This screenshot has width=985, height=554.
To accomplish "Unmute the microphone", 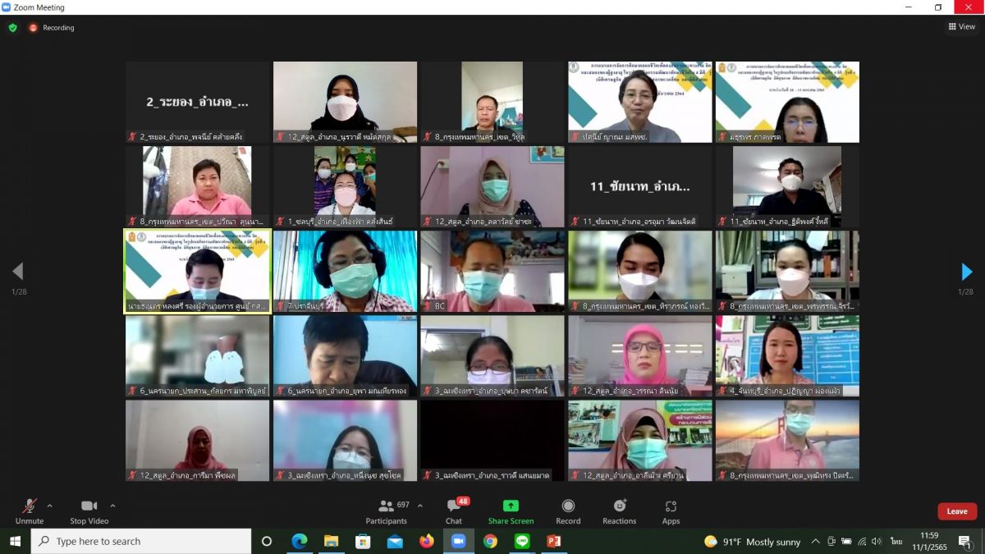I will [30, 511].
